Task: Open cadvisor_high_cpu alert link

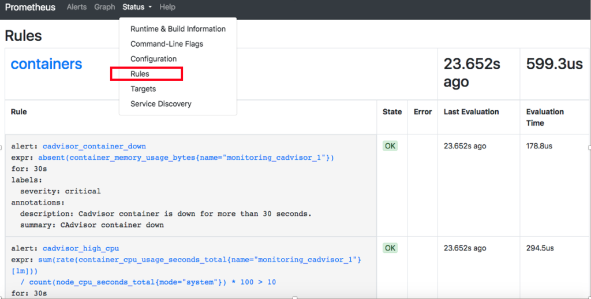Action: click(81, 248)
